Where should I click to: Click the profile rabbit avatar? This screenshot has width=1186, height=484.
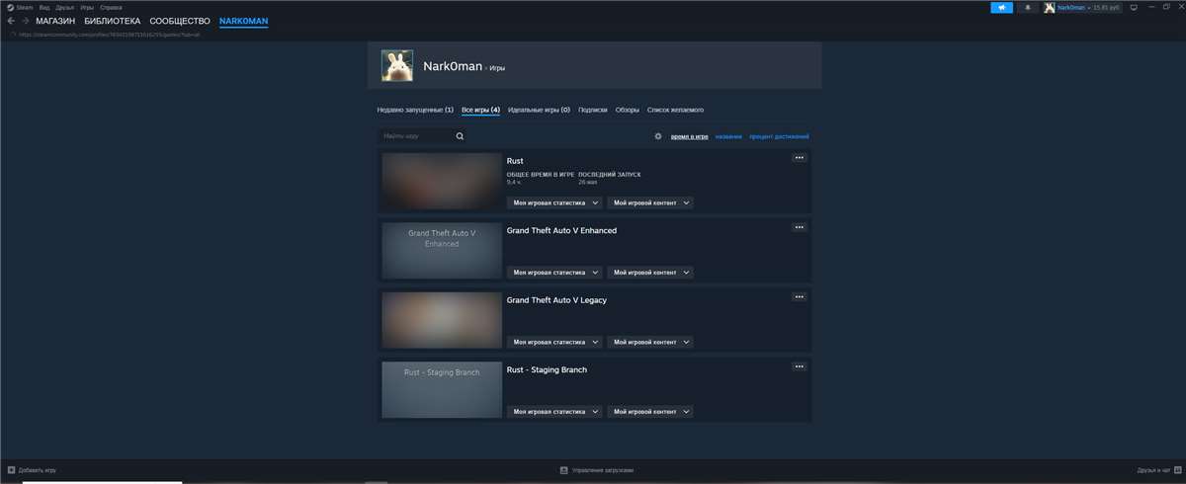397,65
